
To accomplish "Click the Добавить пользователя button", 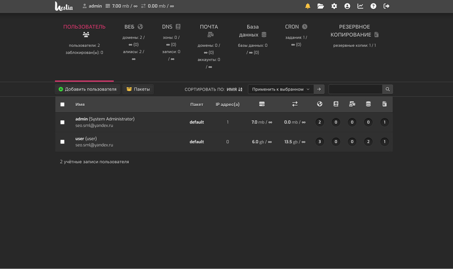I will pyautogui.click(x=88, y=89).
